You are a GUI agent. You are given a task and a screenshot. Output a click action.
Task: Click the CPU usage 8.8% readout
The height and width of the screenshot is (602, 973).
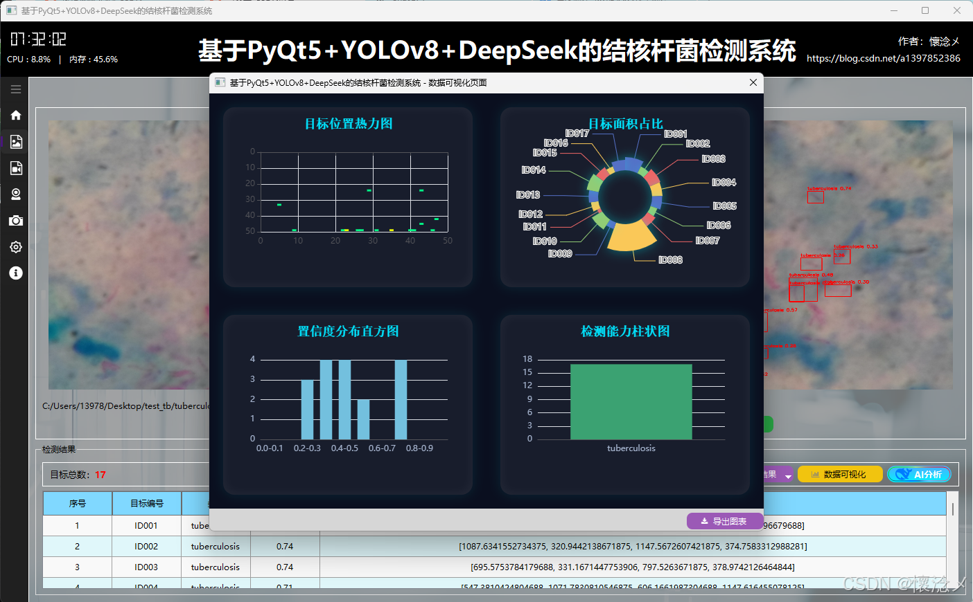[28, 60]
